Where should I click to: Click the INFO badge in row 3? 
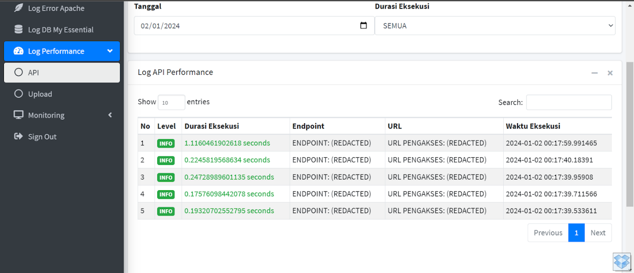166,177
